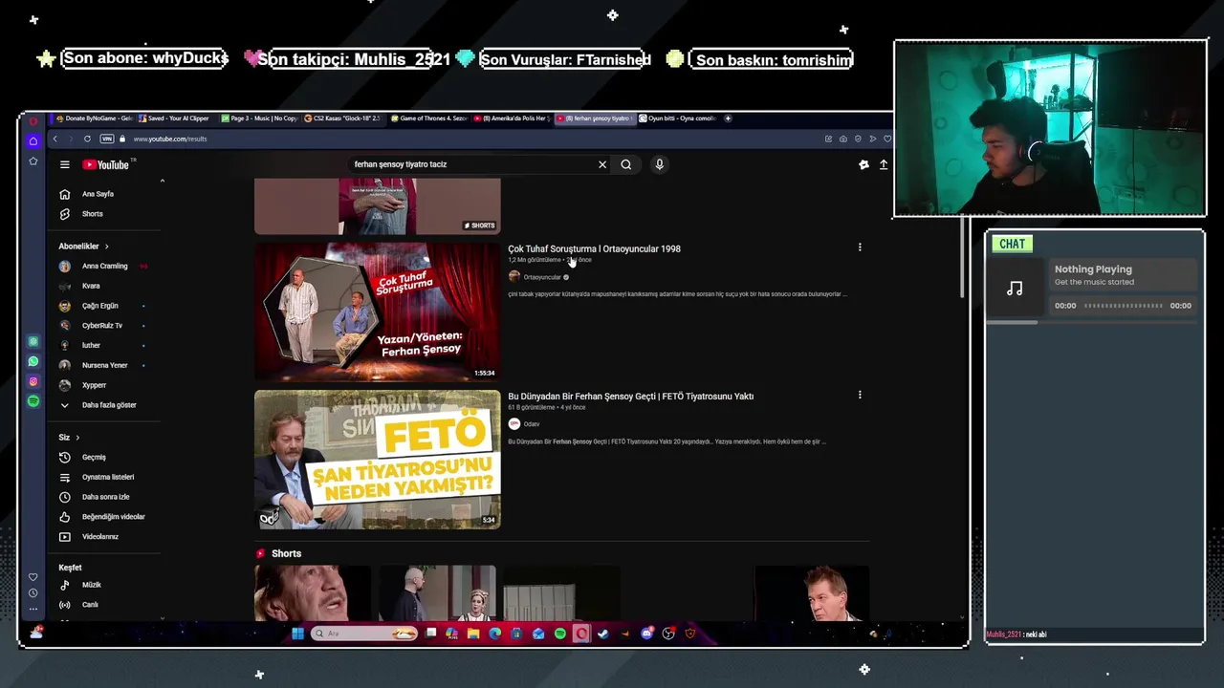1224x688 pixels.
Task: Open Beğendiğim videolar
Action: [113, 517]
